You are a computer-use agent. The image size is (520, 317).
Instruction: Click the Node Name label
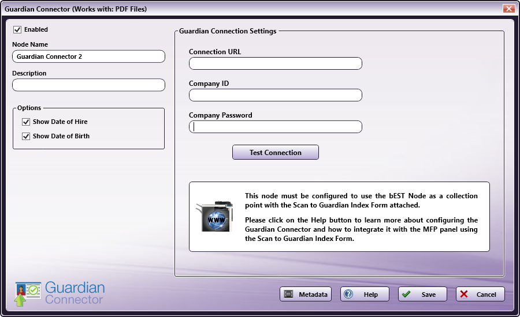click(30, 44)
